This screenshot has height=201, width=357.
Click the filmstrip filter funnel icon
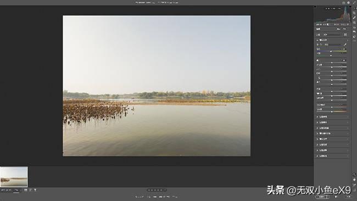[x=35, y=190]
